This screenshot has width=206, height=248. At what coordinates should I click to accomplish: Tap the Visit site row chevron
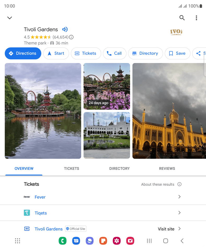(x=179, y=229)
